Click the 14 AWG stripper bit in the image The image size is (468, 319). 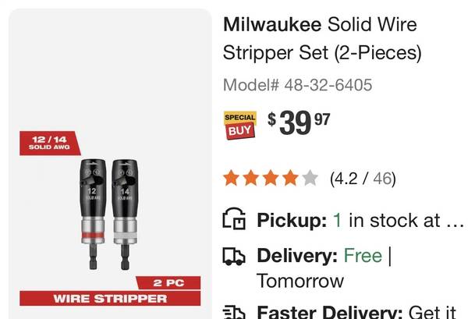(125, 214)
